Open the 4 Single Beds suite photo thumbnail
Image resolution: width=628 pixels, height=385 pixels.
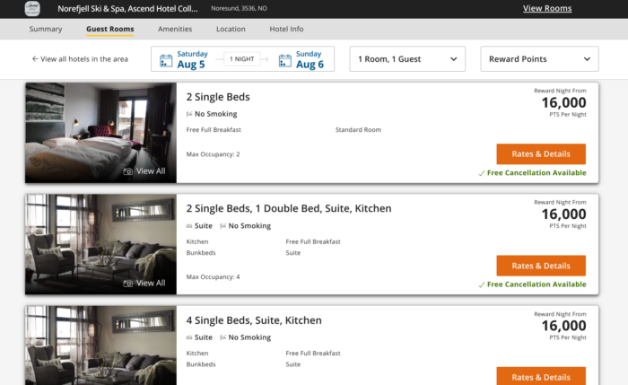click(100, 346)
